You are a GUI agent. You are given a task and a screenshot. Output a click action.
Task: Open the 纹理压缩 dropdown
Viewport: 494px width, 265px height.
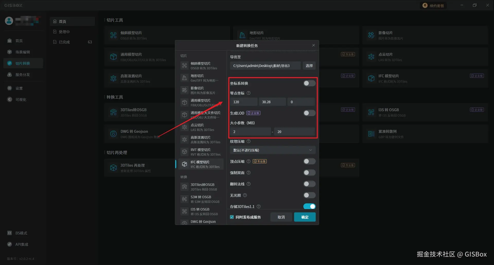click(x=273, y=150)
